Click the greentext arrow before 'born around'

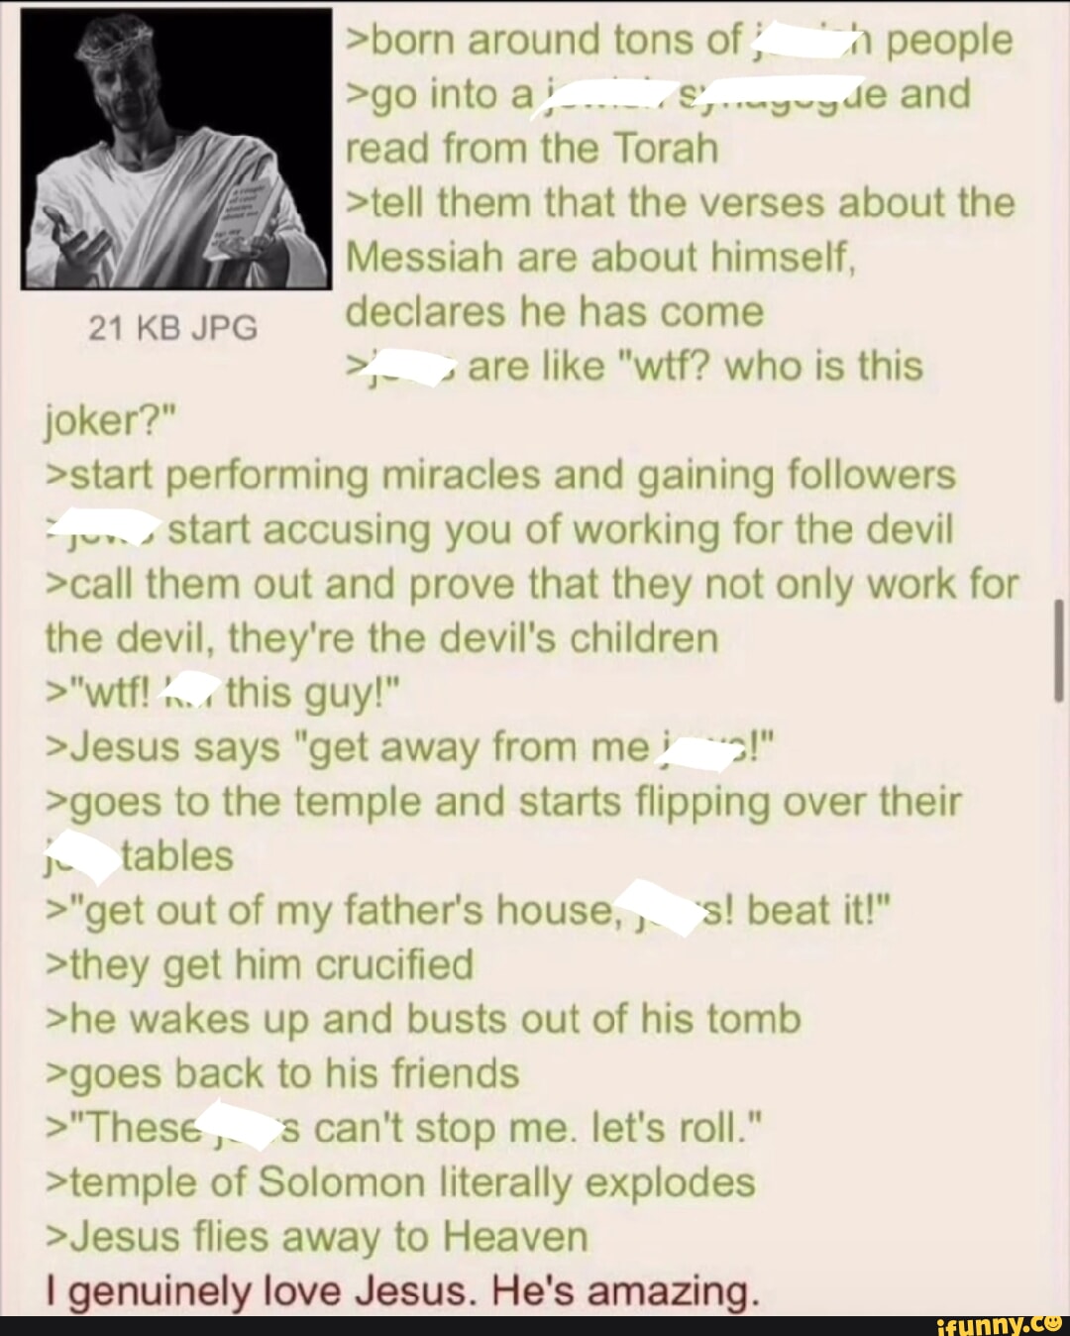pos(356,43)
